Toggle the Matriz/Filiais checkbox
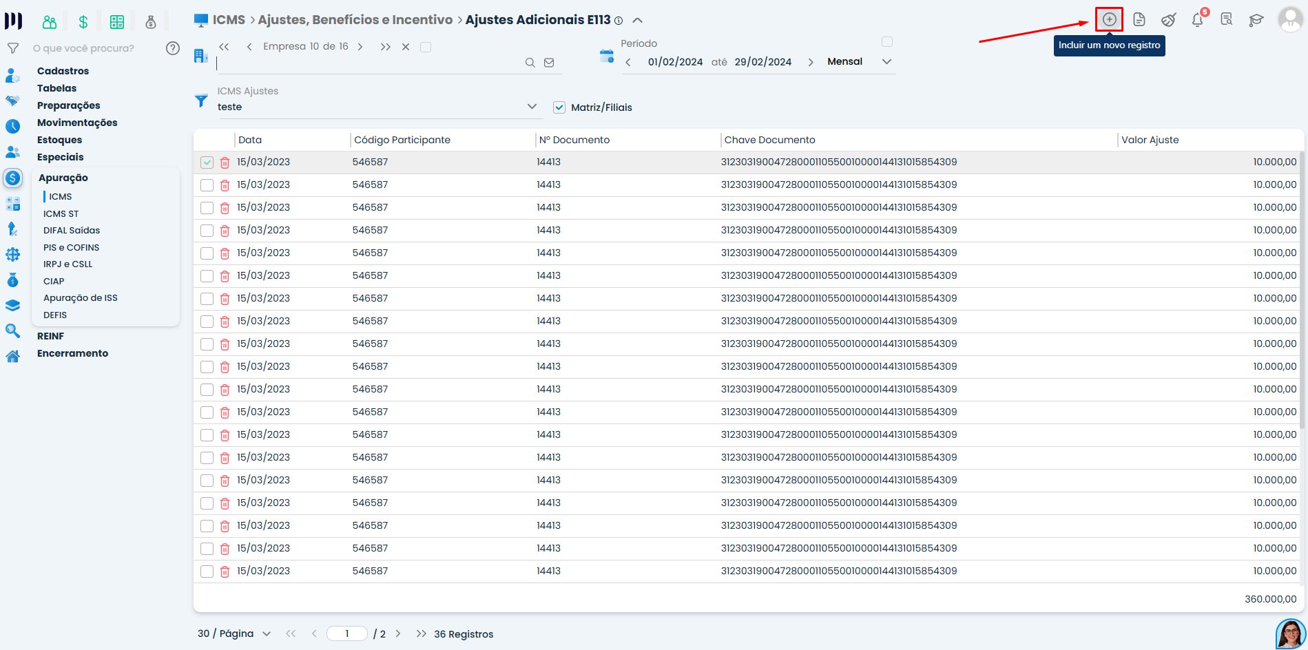 click(x=559, y=107)
